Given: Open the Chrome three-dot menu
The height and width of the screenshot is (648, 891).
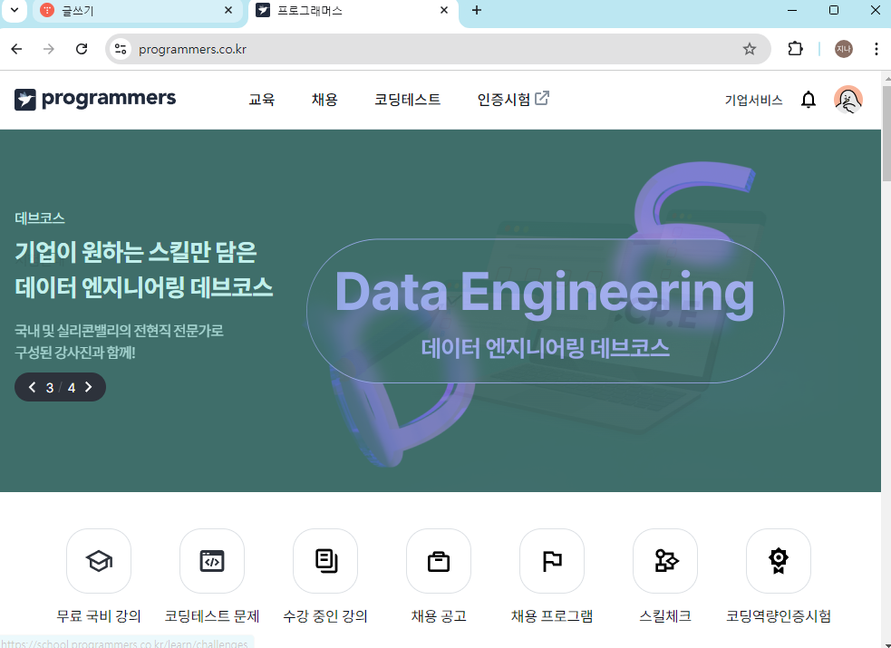Looking at the screenshot, I should click(x=876, y=50).
